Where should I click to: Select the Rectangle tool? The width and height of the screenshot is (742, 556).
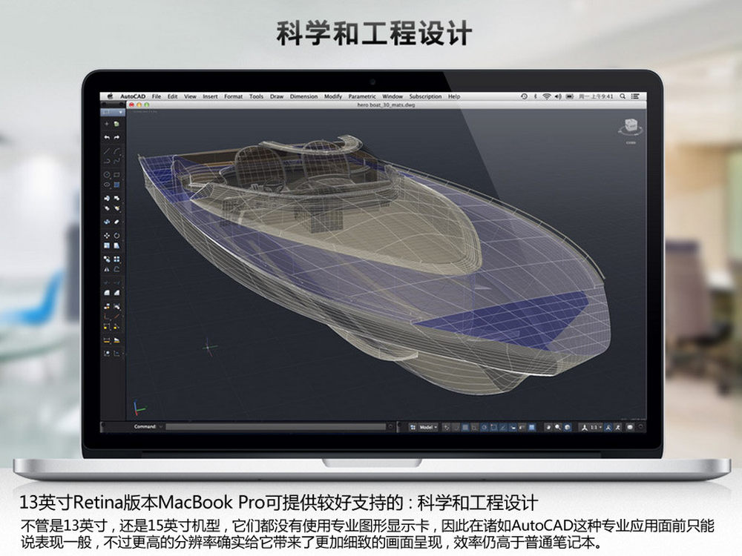116,174
